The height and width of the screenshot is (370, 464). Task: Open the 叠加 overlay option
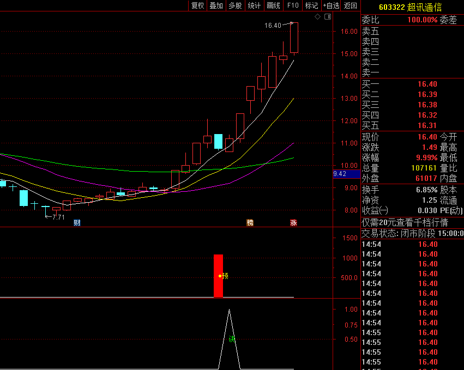click(x=216, y=5)
